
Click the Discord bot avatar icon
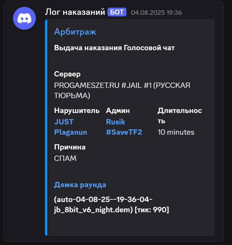tap(24, 18)
